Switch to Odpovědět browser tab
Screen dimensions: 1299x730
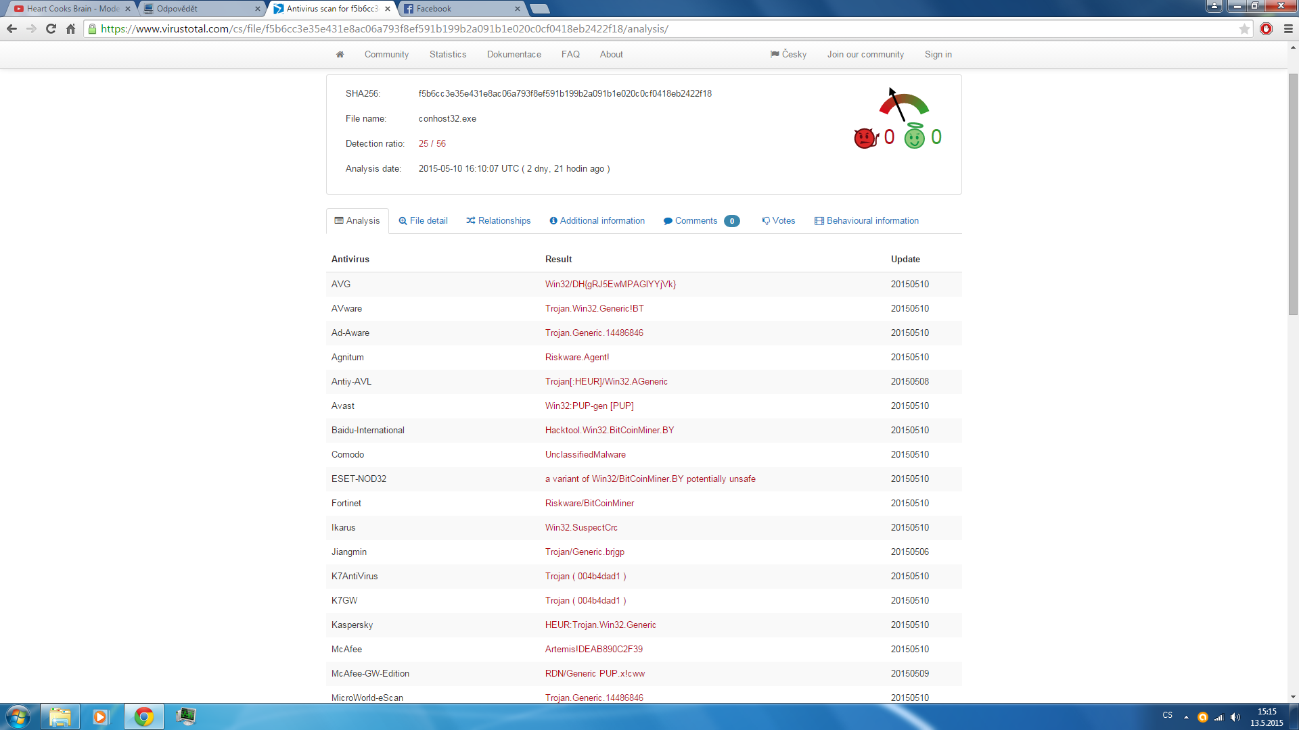point(202,9)
